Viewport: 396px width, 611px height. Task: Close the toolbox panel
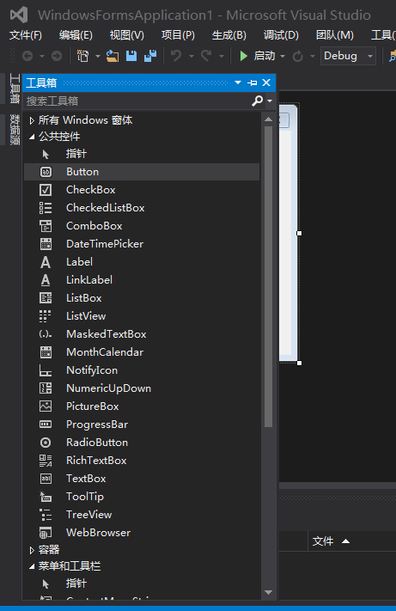(x=266, y=82)
